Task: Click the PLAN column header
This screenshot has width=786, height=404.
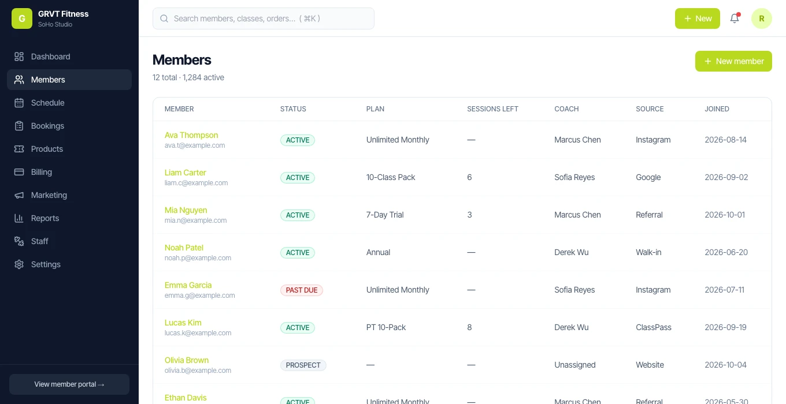Action: 375,109
